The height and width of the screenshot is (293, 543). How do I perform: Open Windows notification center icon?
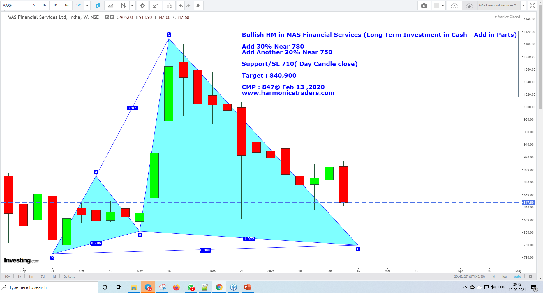[x=534, y=287]
